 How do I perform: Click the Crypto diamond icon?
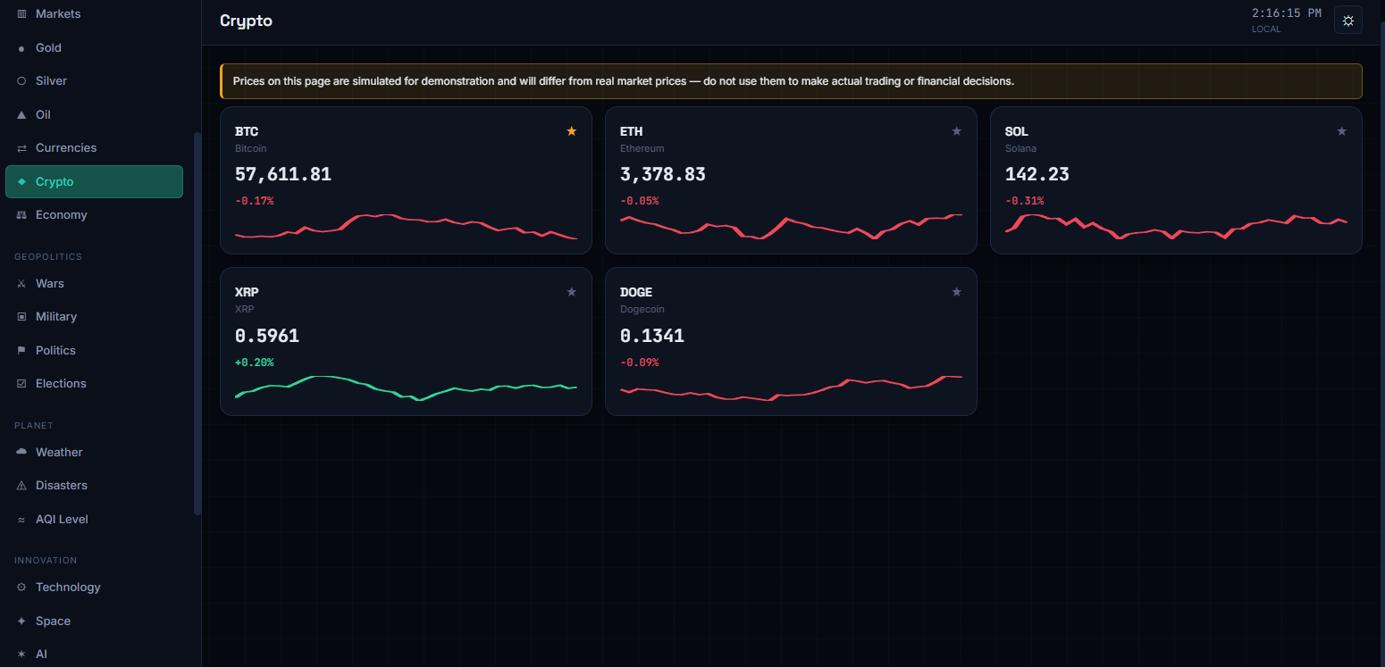[x=21, y=182]
